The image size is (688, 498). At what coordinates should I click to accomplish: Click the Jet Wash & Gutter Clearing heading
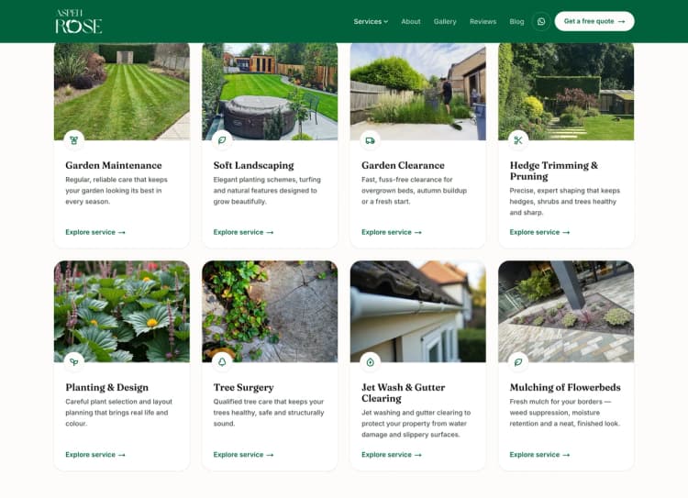pos(404,393)
